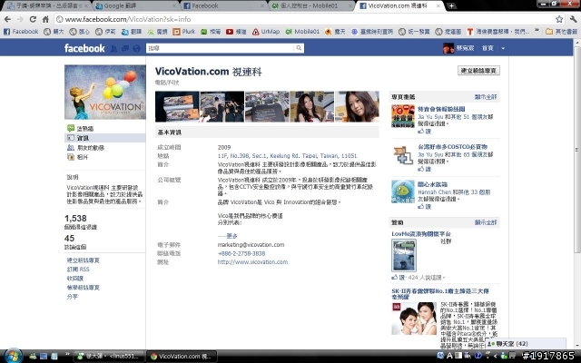The height and width of the screenshot is (363, 581).
Task: Open the UrMap bookmark
Action: coord(266,32)
